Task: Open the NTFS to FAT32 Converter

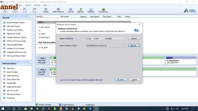Action: [16, 41]
